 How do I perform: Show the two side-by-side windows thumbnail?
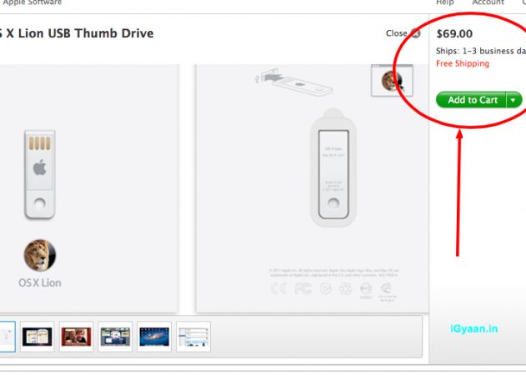[38, 337]
